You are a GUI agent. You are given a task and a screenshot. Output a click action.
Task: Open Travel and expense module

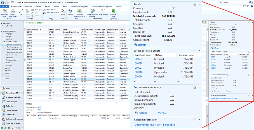12,124
